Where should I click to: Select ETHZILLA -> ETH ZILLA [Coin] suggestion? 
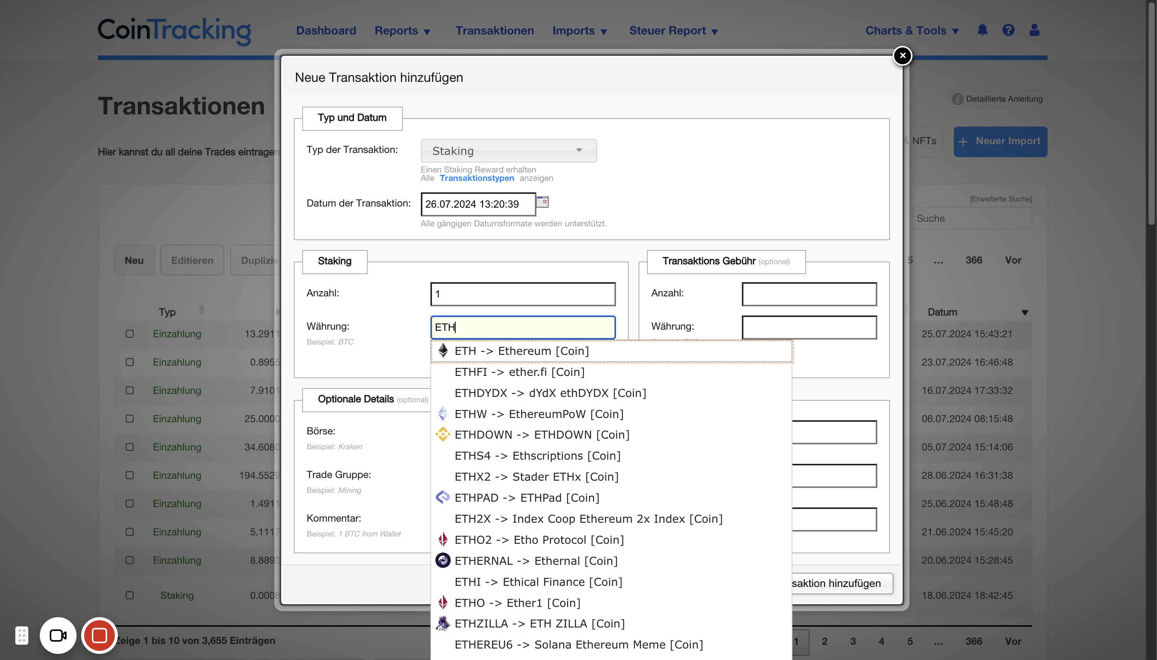coord(611,624)
